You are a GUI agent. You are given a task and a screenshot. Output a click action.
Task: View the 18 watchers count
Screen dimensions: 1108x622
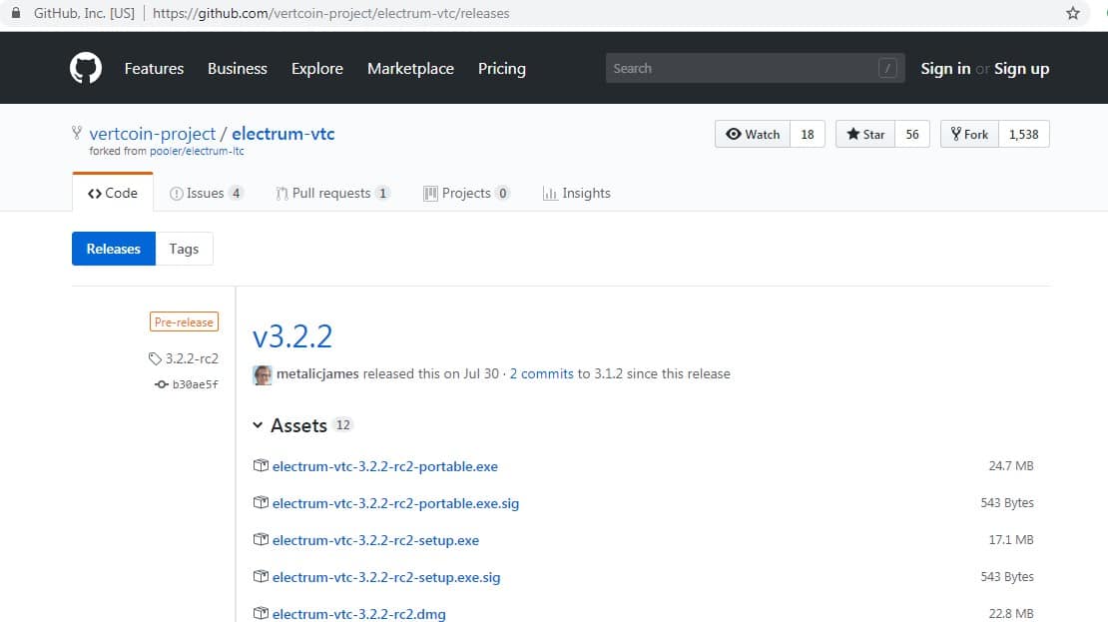click(x=808, y=135)
